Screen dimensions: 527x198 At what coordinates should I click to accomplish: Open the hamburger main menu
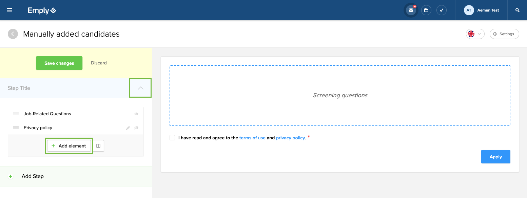tap(9, 10)
